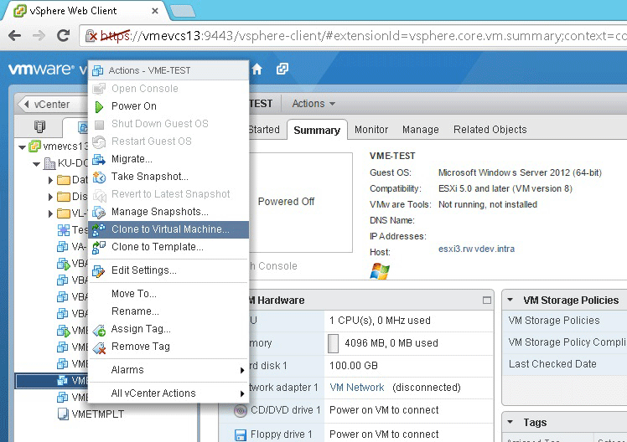Select Rename from Actions menu
This screenshot has height=442, width=627.
point(168,311)
